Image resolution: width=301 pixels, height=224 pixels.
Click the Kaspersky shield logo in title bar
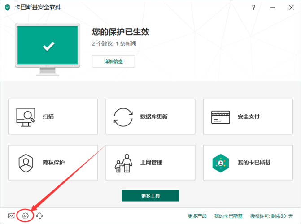coord(8,8)
